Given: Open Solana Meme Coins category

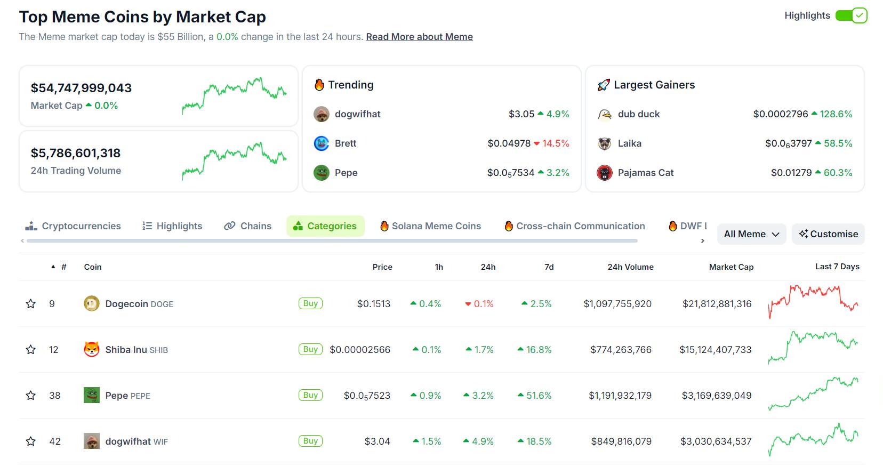Looking at the screenshot, I should click(x=430, y=226).
